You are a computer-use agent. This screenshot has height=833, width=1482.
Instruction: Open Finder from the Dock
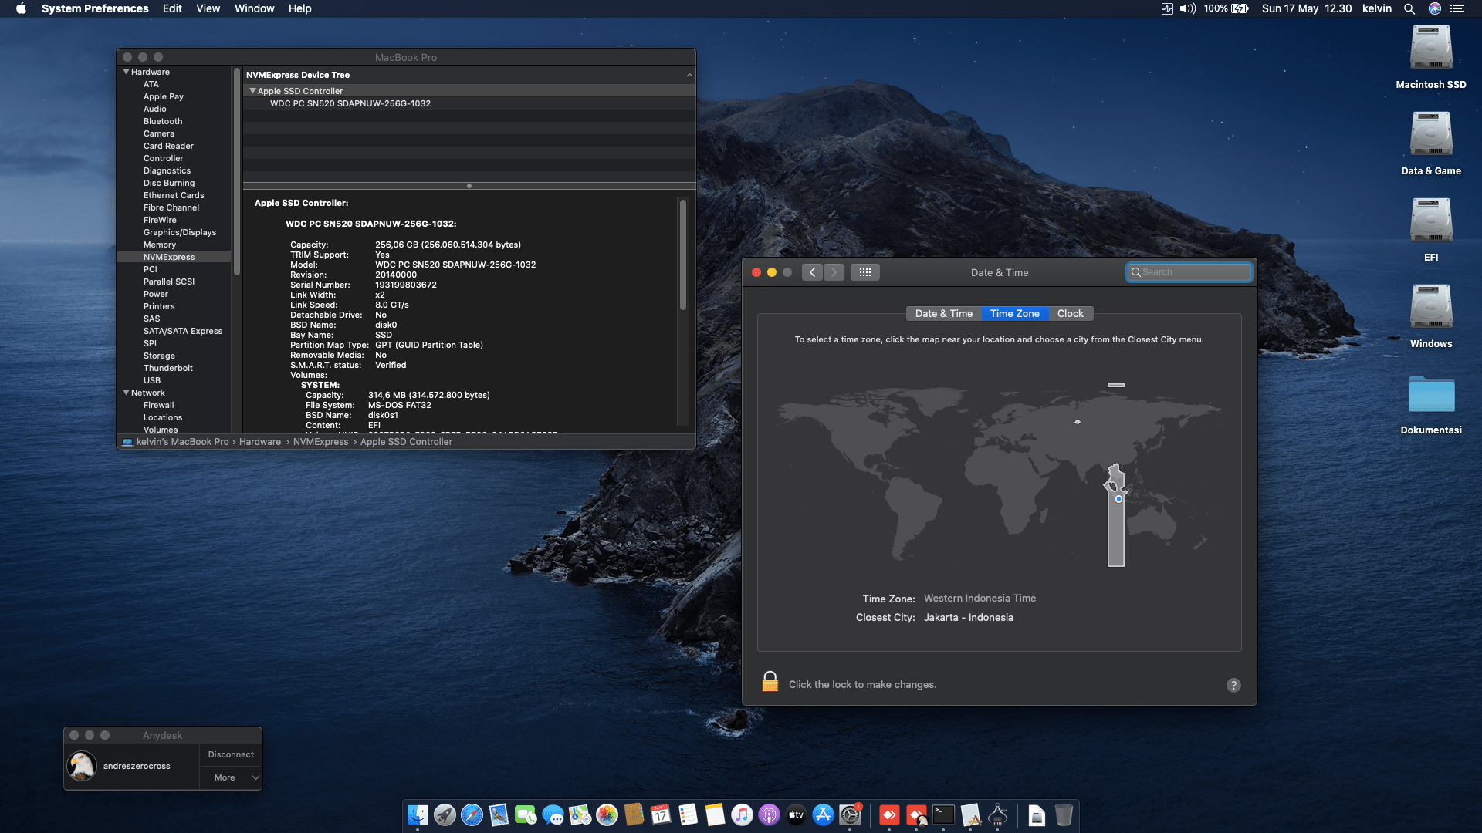coord(418,815)
